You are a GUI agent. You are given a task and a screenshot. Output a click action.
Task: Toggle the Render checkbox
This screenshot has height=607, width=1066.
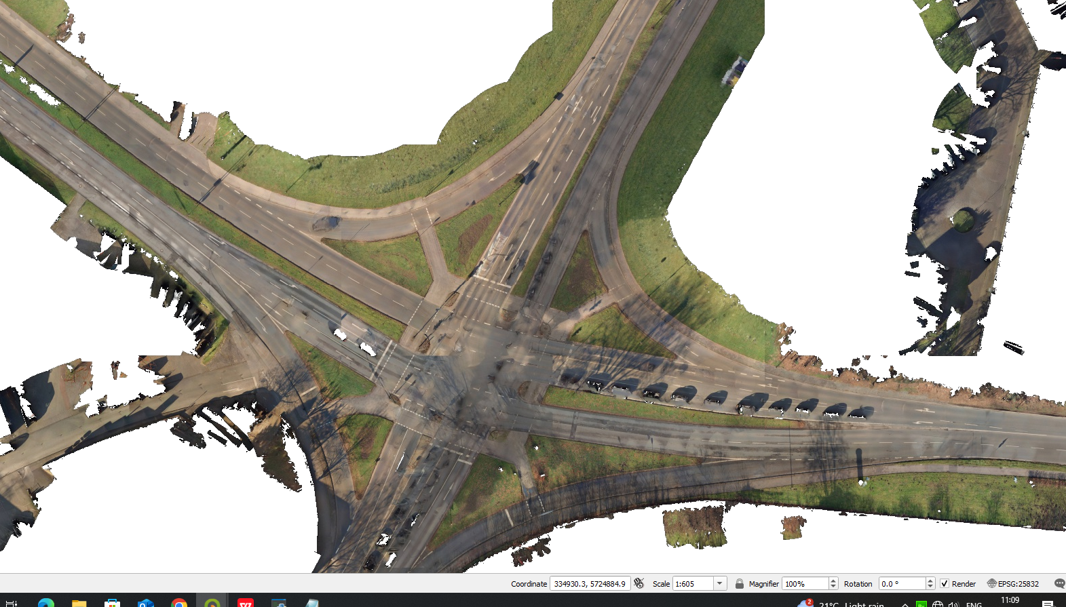point(944,583)
